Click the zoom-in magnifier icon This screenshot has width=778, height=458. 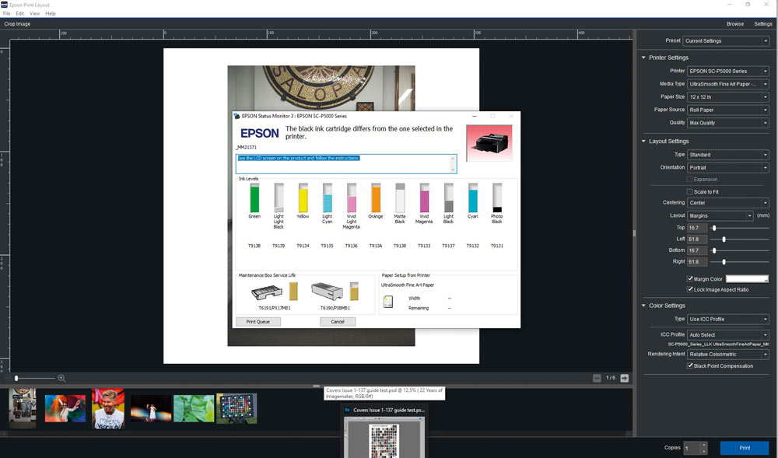point(61,378)
